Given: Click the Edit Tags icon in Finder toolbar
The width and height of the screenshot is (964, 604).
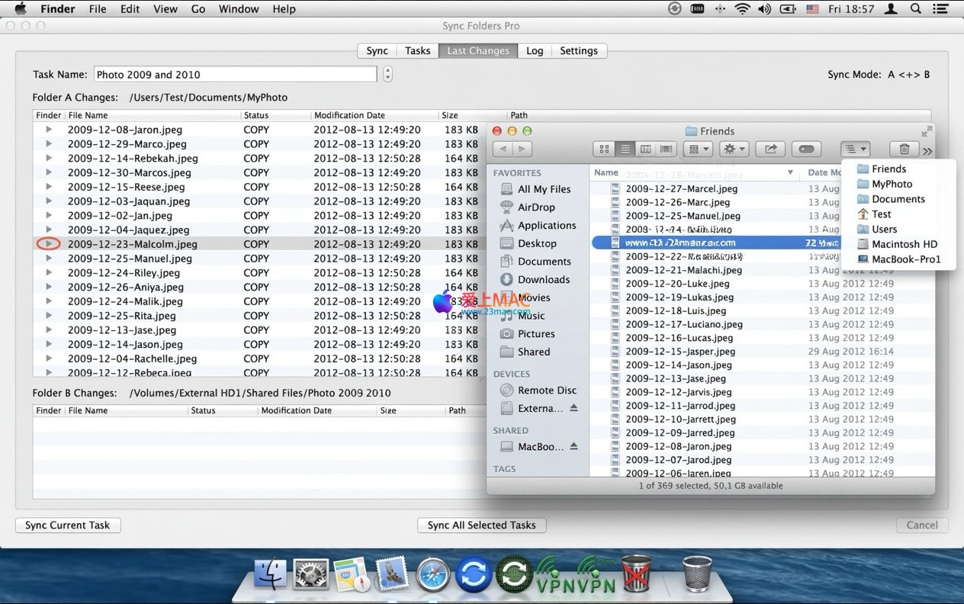Looking at the screenshot, I should (x=807, y=149).
